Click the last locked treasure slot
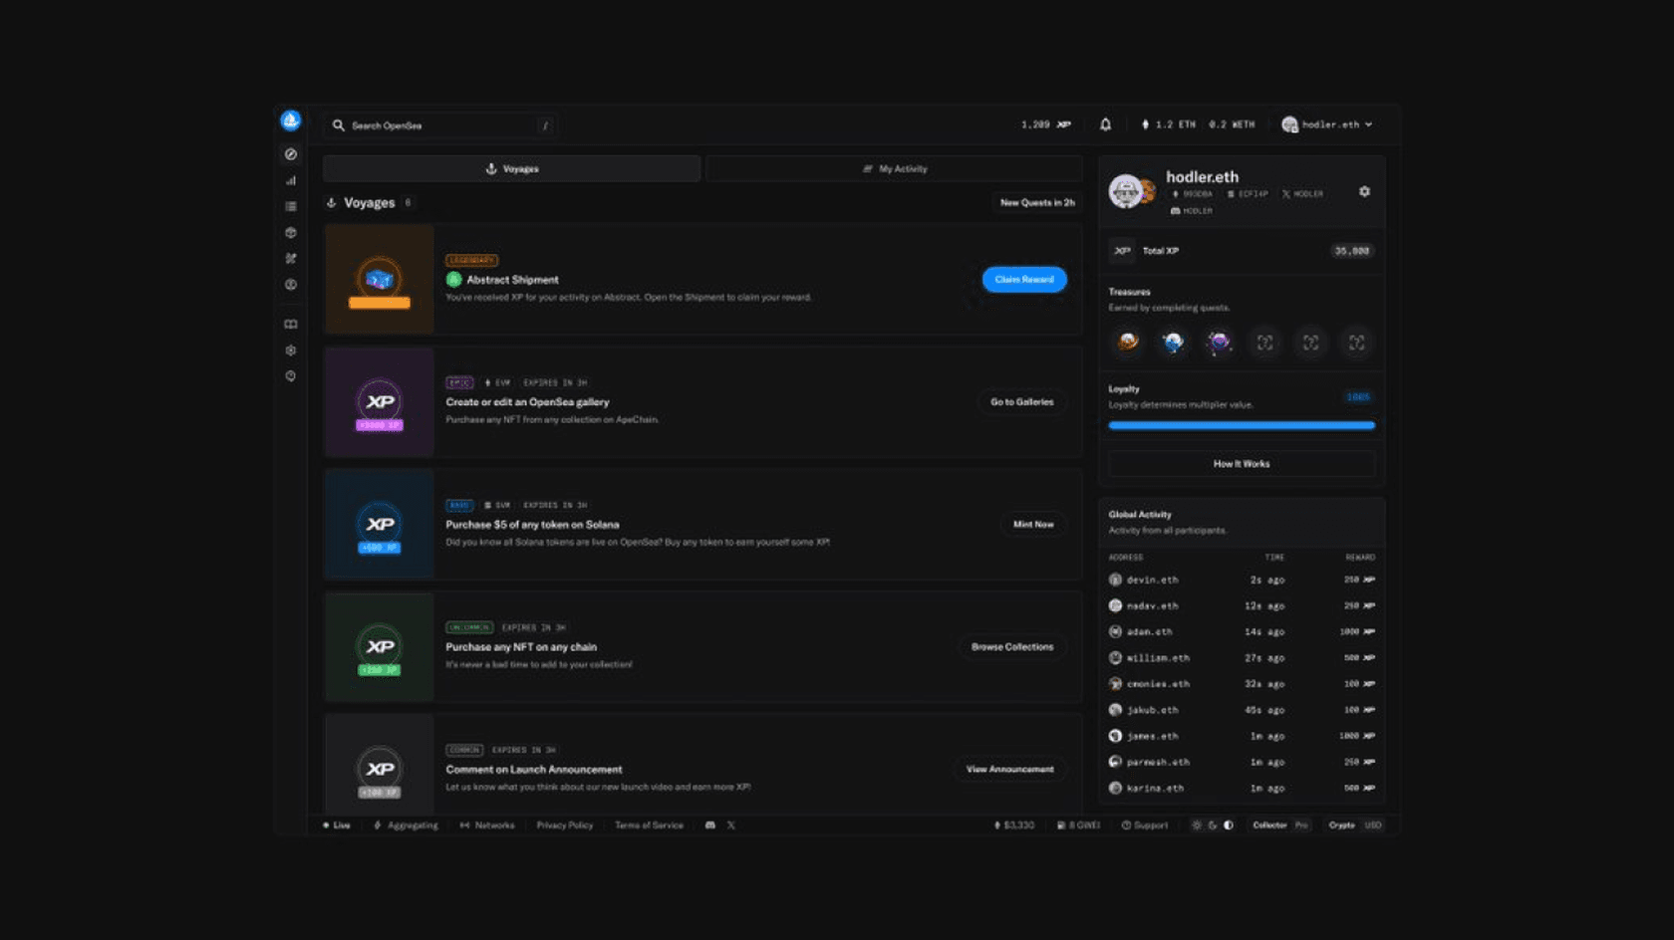1674x940 pixels. pos(1356,342)
